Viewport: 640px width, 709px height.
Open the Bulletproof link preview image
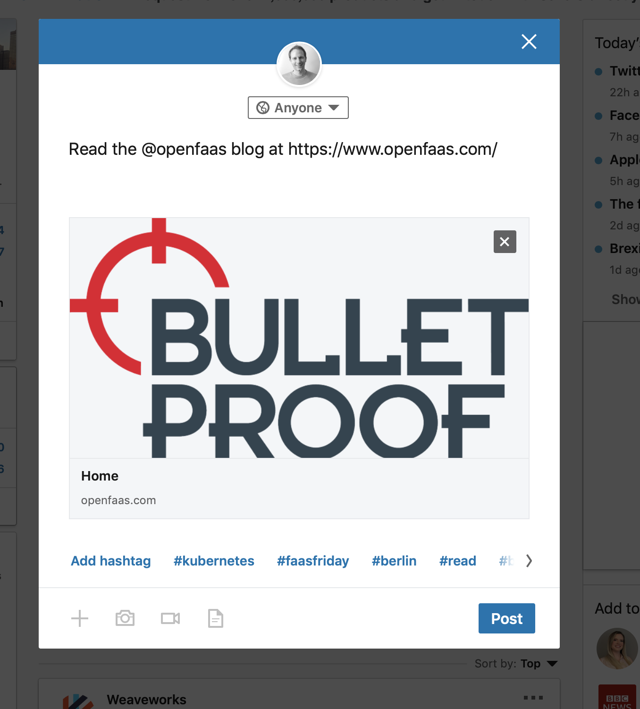[299, 338]
